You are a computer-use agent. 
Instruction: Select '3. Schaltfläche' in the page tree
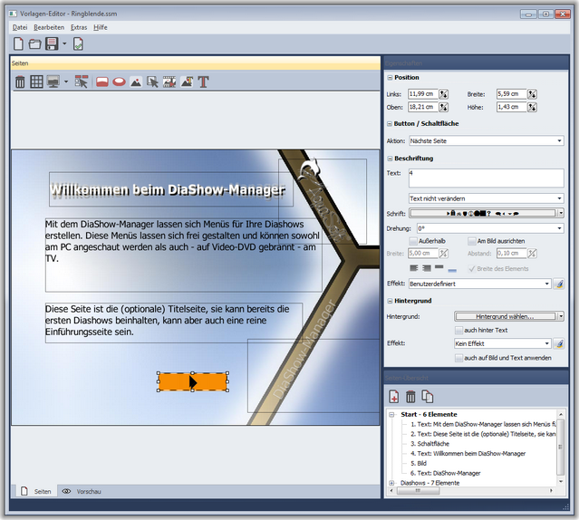(432, 444)
